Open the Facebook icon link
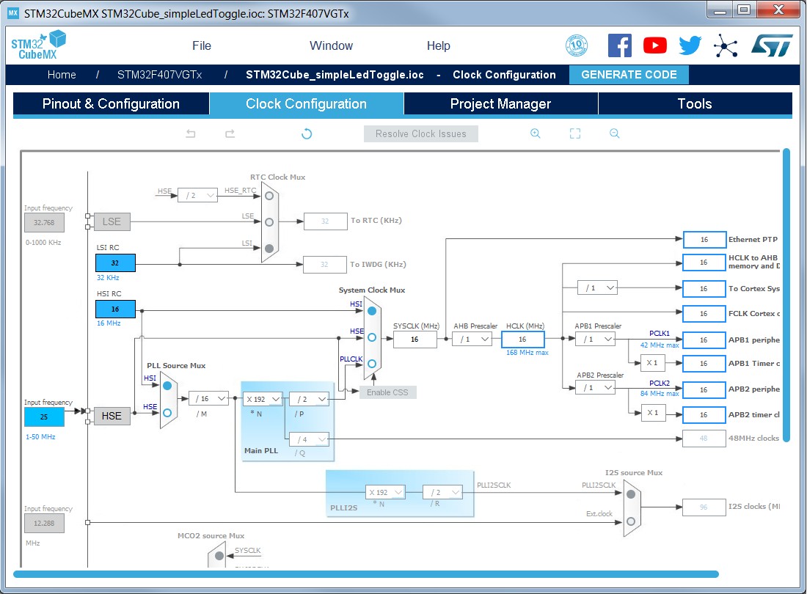Image resolution: width=807 pixels, height=594 pixels. click(x=620, y=45)
